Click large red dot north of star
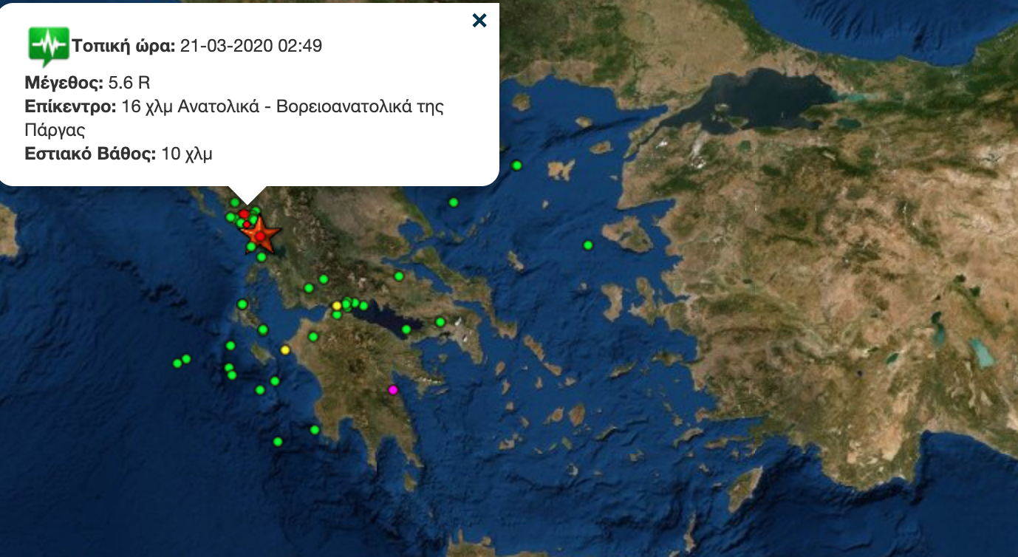This screenshot has height=557, width=1018. coord(244,214)
